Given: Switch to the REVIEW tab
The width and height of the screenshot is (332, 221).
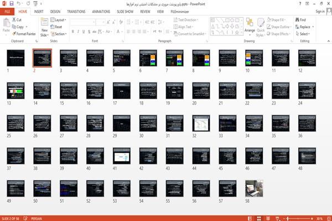Looking at the screenshot, I should 145,12.
